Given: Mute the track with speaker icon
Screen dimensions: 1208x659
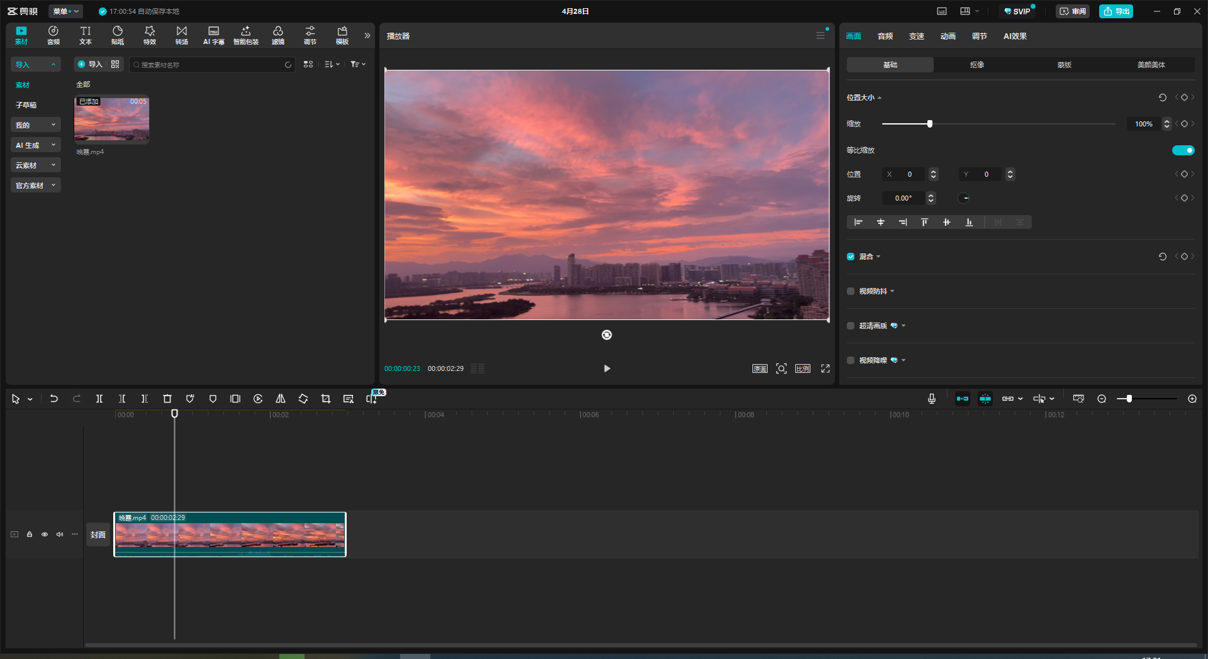Looking at the screenshot, I should [60, 534].
